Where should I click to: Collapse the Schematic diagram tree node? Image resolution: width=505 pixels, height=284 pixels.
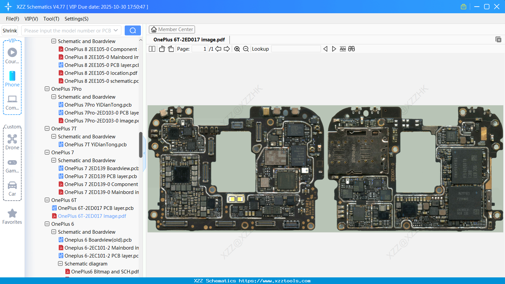[60, 264]
